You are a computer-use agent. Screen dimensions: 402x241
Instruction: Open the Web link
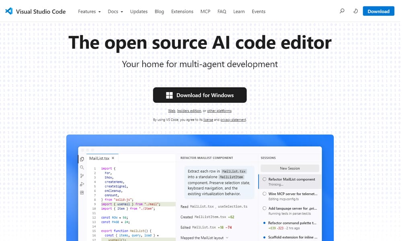click(x=172, y=111)
